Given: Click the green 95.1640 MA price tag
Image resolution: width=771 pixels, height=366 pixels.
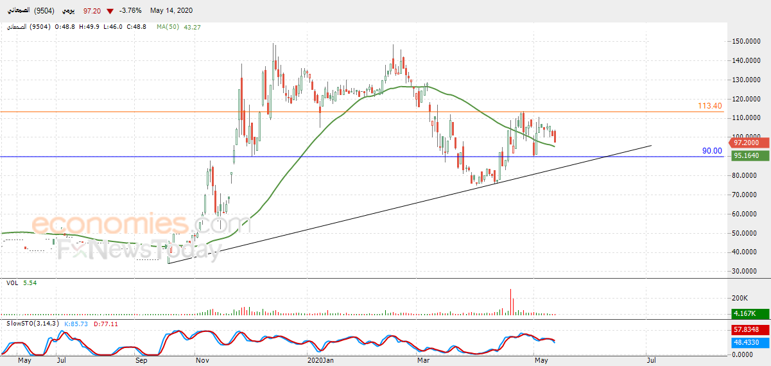Looking at the screenshot, I should click(749, 155).
